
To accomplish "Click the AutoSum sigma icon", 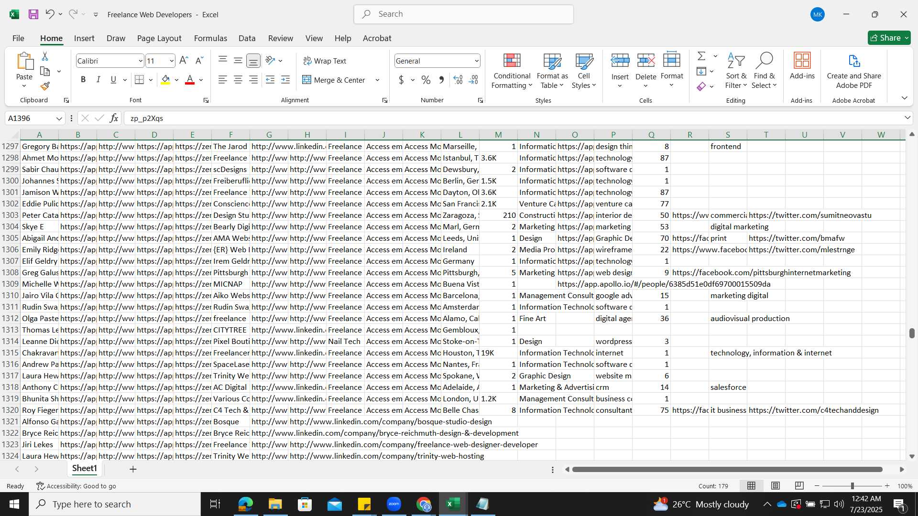I will 701,56.
